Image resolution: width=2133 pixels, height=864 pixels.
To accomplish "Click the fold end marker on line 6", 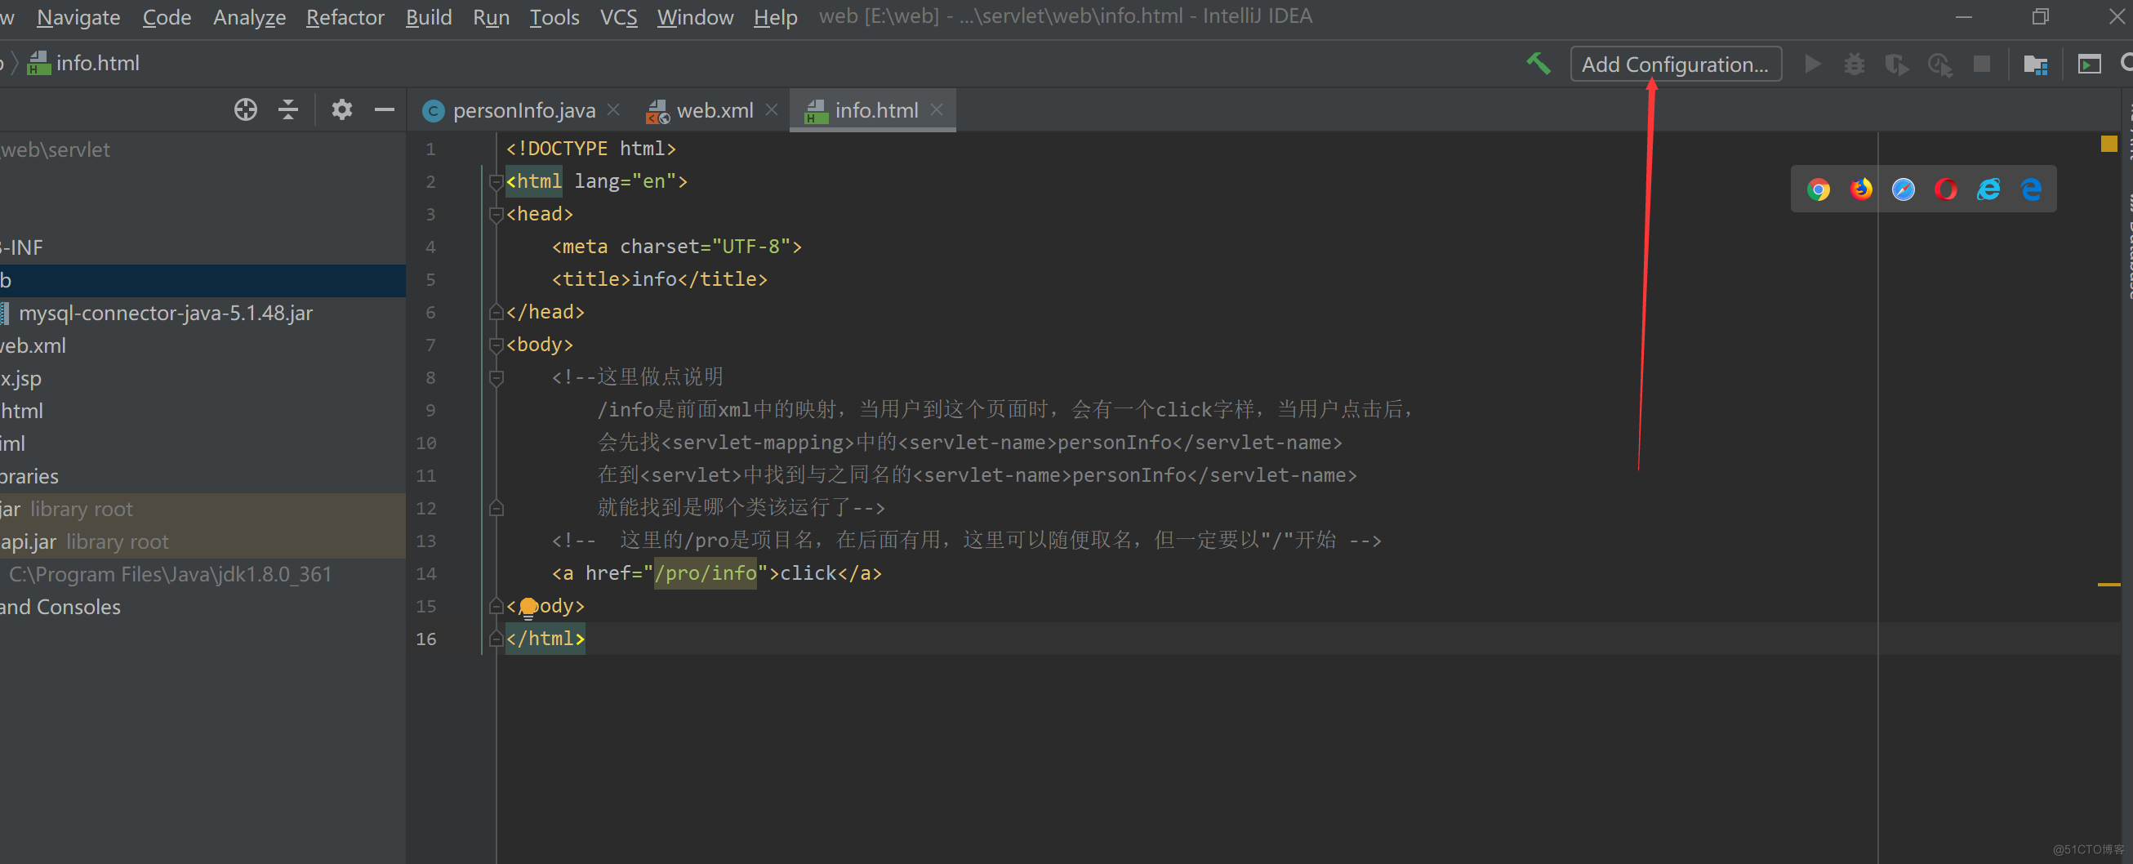I will click(496, 312).
